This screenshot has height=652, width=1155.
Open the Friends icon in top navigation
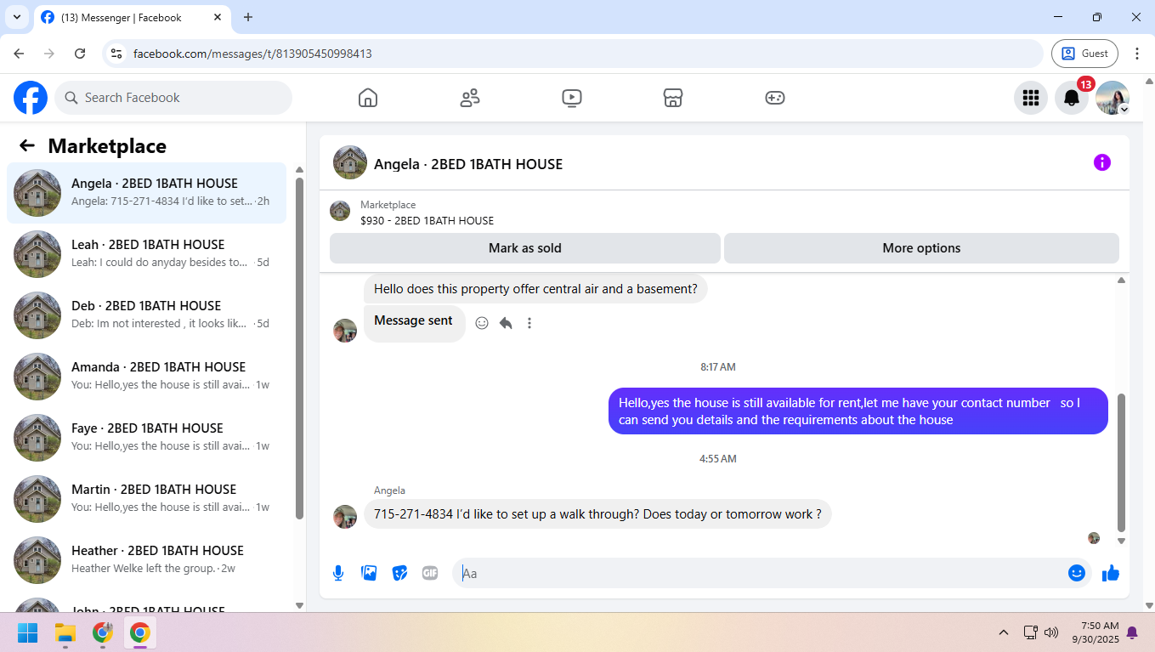pyautogui.click(x=469, y=98)
